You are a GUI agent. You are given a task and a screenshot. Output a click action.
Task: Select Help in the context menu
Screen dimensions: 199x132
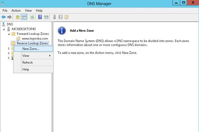[x=33, y=69]
